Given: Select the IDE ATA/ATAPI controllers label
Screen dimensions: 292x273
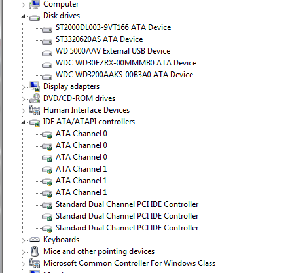Looking at the screenshot, I should [x=89, y=122].
